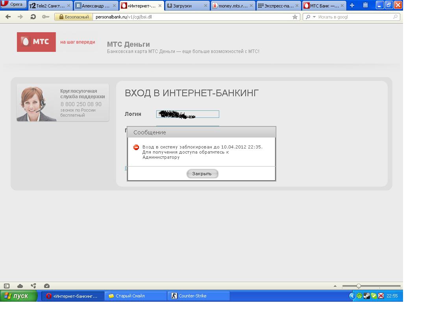
Task: Open the Opera Unite icon
Action: click(33, 286)
